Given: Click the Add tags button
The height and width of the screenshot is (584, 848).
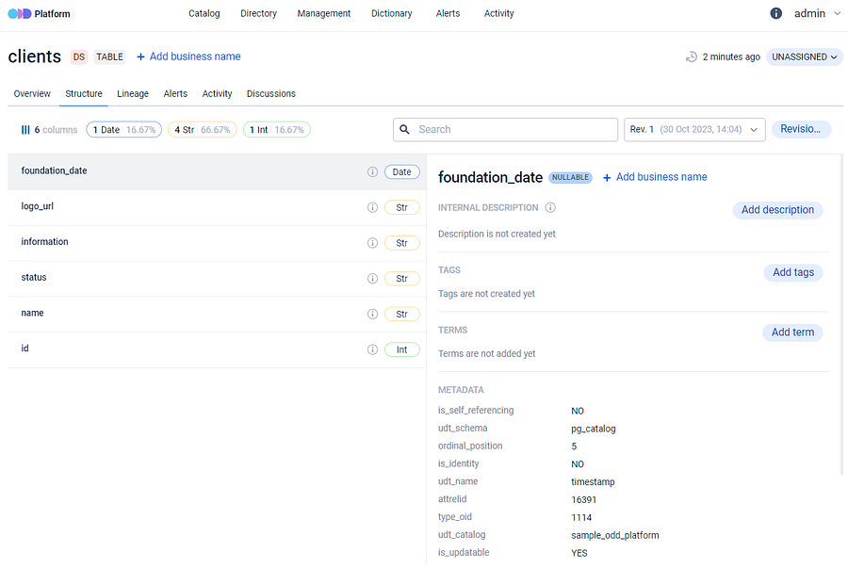Looking at the screenshot, I should pyautogui.click(x=792, y=272).
